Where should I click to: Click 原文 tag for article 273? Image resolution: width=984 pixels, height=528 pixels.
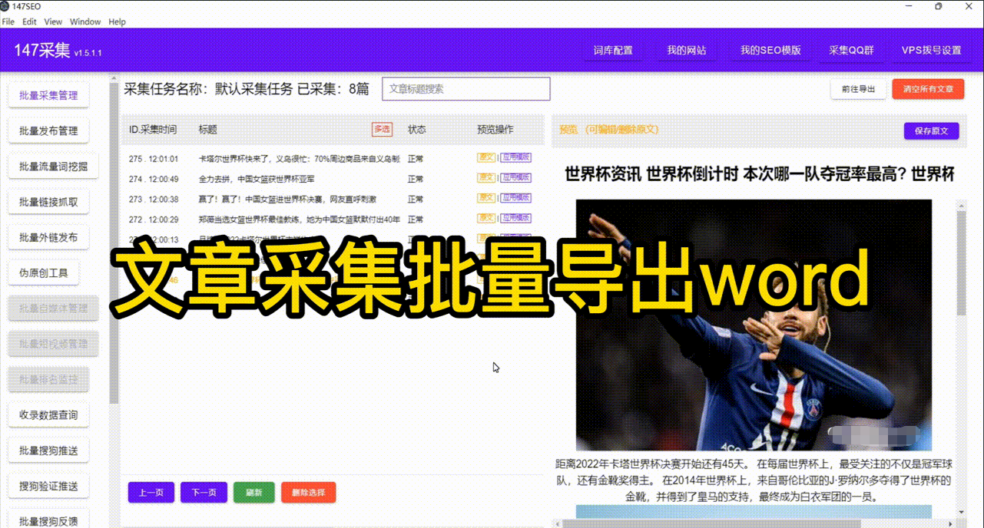point(486,199)
